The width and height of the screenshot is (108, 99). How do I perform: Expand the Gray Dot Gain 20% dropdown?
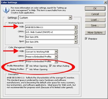[76, 37]
